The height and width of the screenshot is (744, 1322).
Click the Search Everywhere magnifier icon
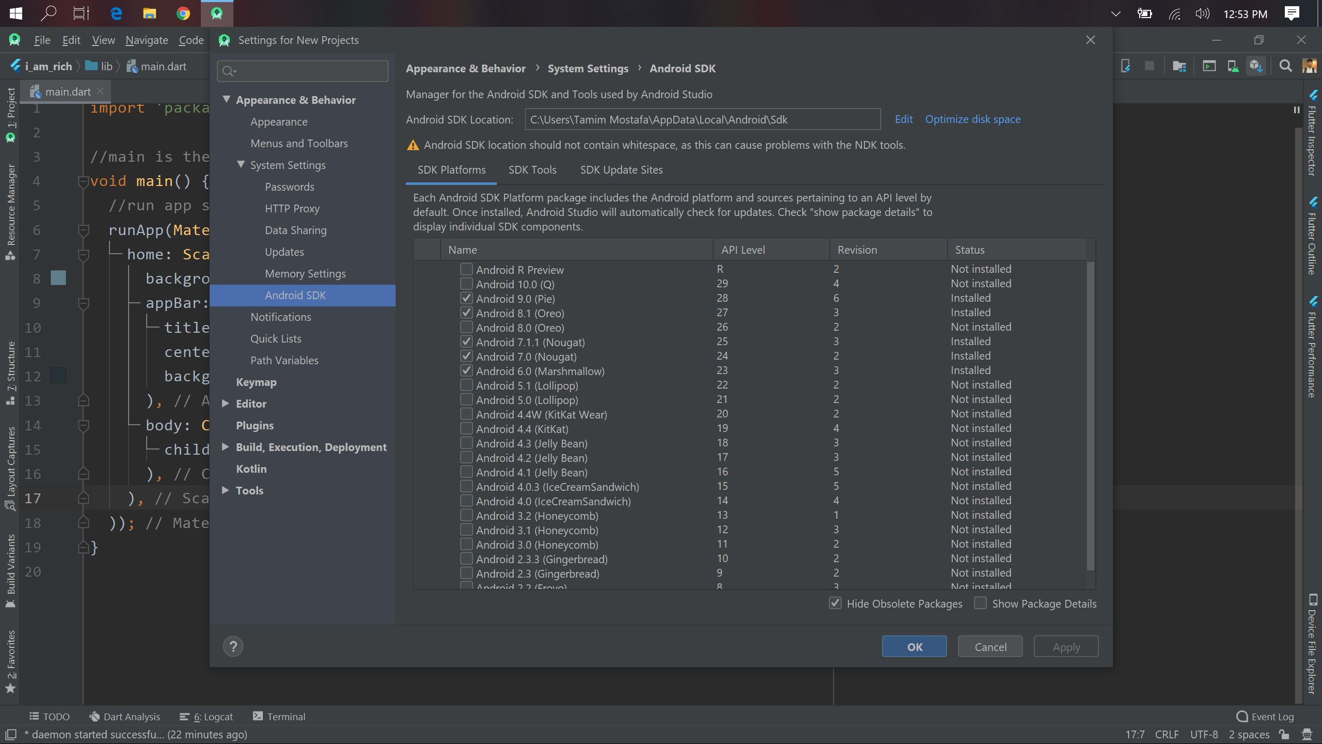(1285, 66)
